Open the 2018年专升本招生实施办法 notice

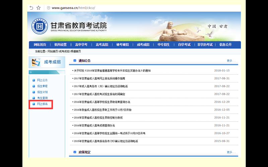(112, 70)
